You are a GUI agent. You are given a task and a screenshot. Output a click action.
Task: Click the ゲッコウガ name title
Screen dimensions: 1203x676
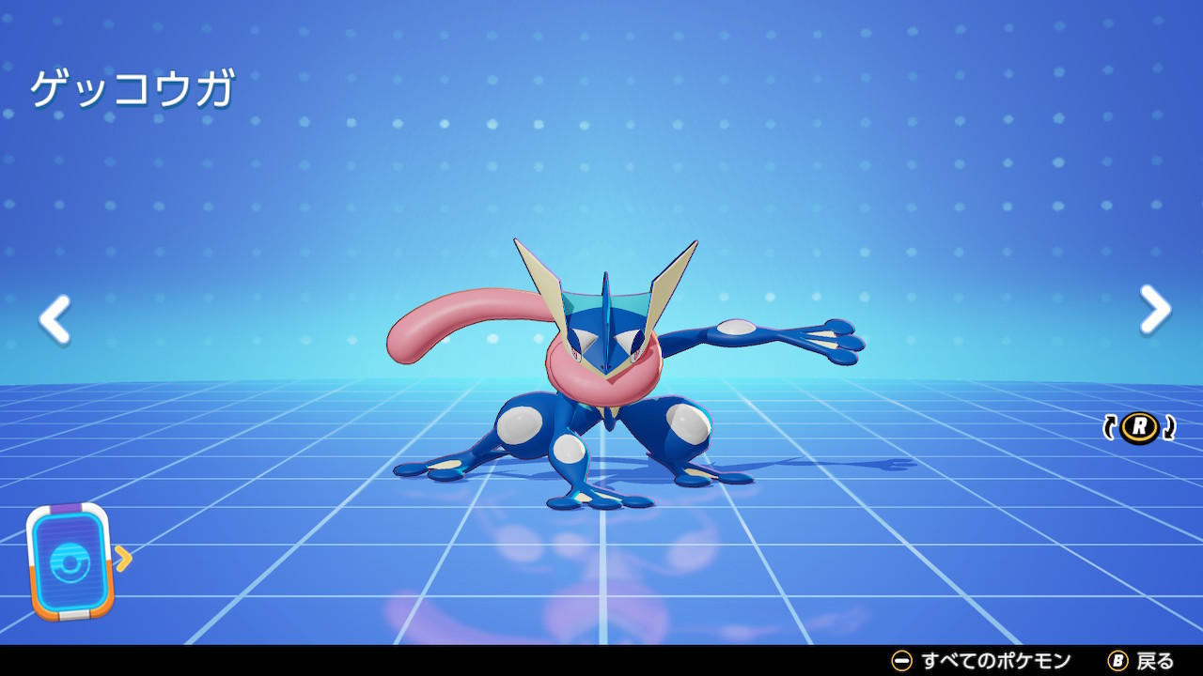tap(133, 90)
